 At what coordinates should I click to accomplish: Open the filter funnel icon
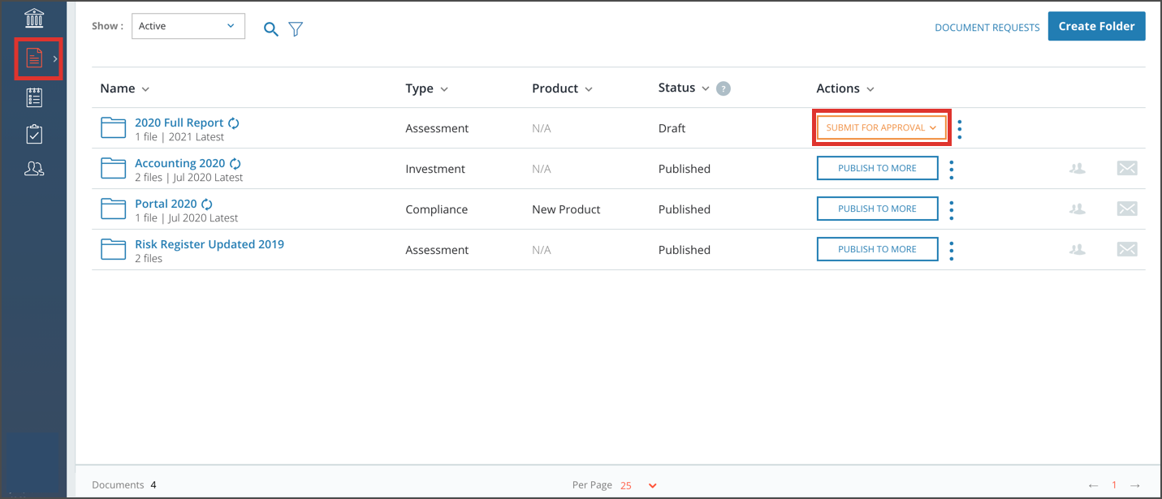(296, 29)
